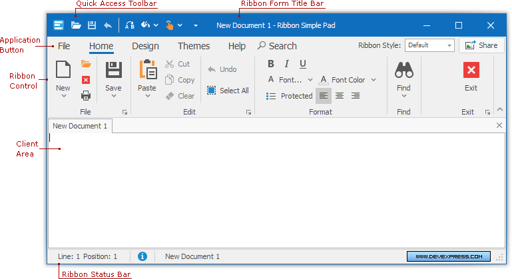This screenshot has width=512, height=279.
Task: Click the Line: 1 Position: 1 status text
Action: pos(87,256)
